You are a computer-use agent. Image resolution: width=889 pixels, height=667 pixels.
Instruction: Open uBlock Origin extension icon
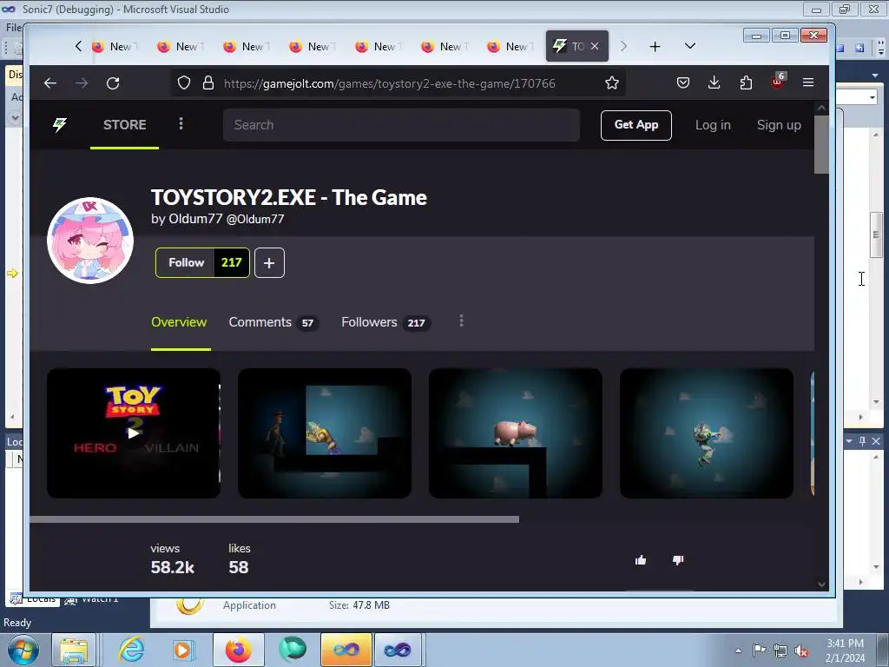(x=777, y=83)
